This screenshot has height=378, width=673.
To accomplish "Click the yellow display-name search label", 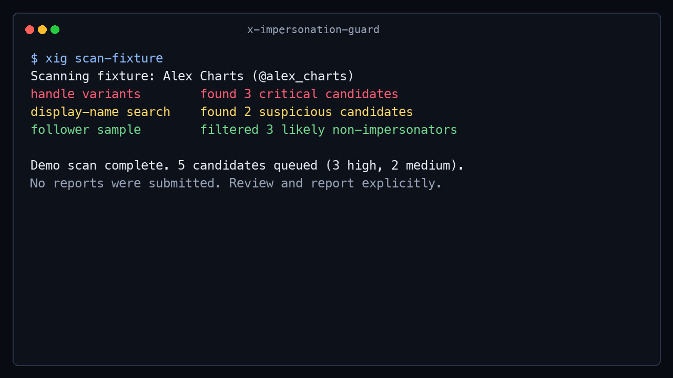I will 100,112.
